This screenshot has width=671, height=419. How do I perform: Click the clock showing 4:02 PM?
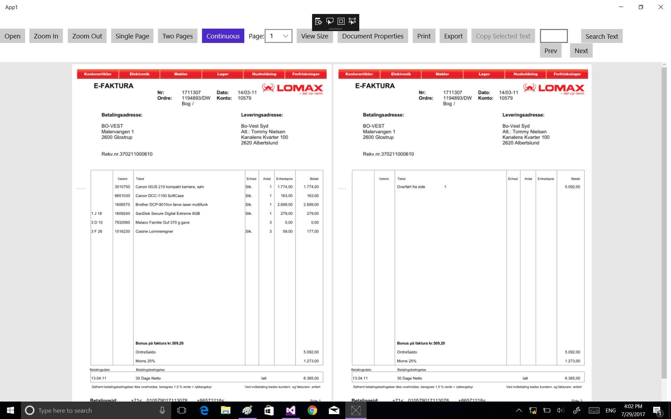[633, 410]
